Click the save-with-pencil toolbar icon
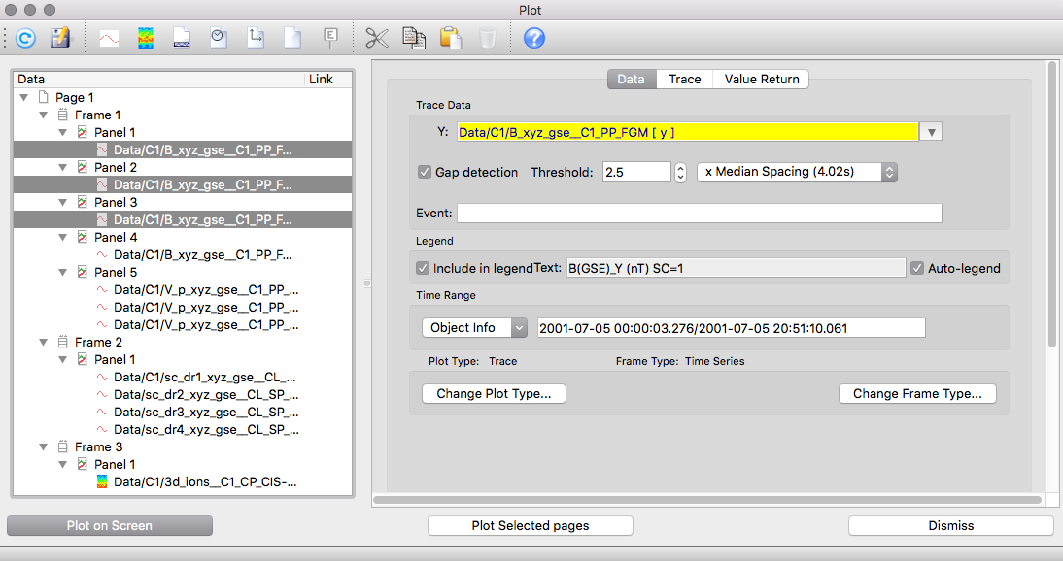Image resolution: width=1063 pixels, height=561 pixels. [x=60, y=38]
